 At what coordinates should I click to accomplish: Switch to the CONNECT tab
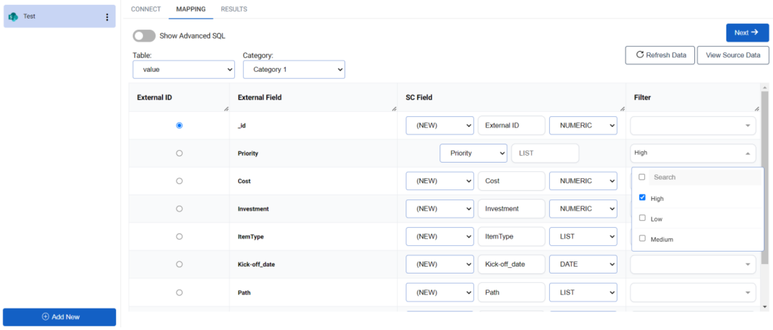click(x=145, y=9)
